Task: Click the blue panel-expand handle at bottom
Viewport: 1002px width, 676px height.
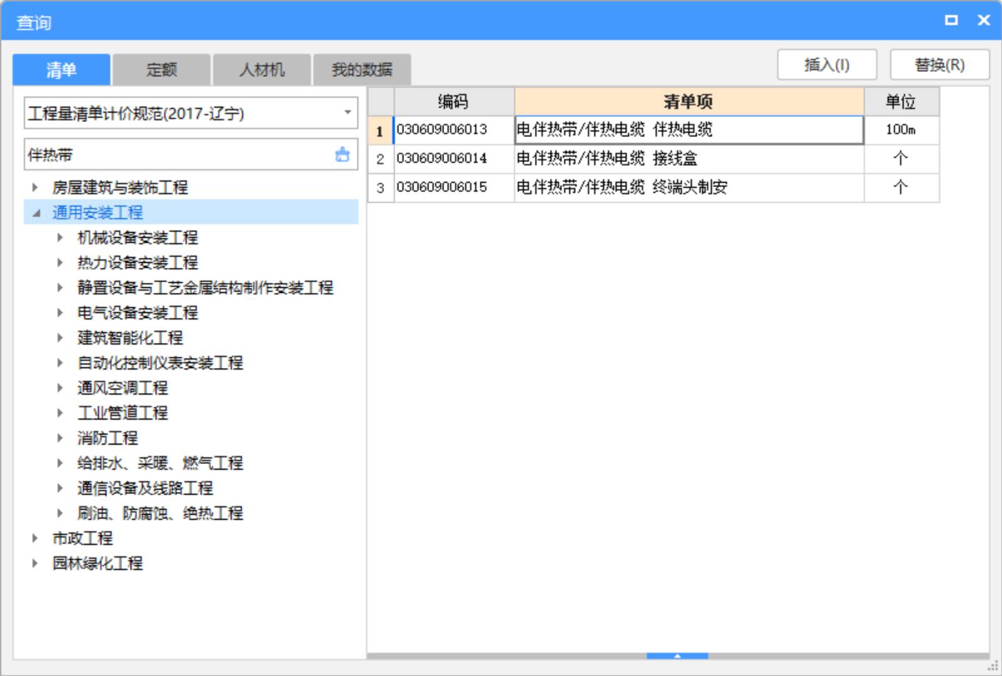Action: pos(677,655)
